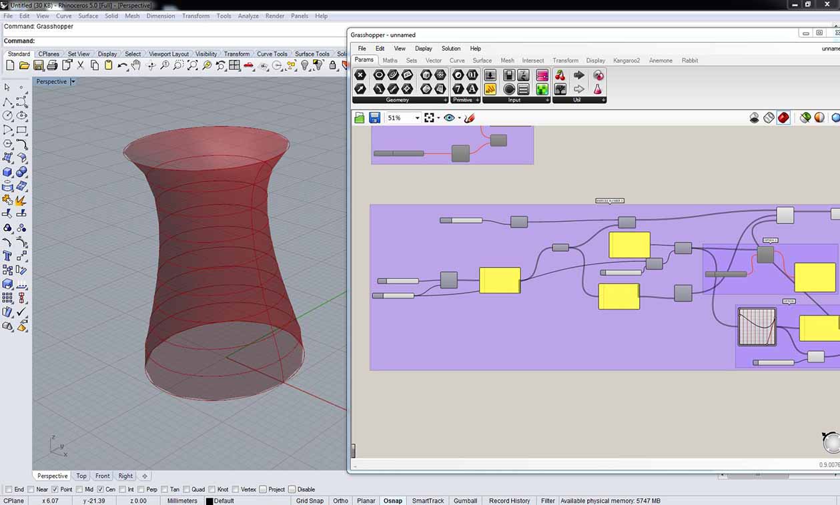Click the lightbulb show/hide icon
This screenshot has height=505, width=840.
click(305, 65)
